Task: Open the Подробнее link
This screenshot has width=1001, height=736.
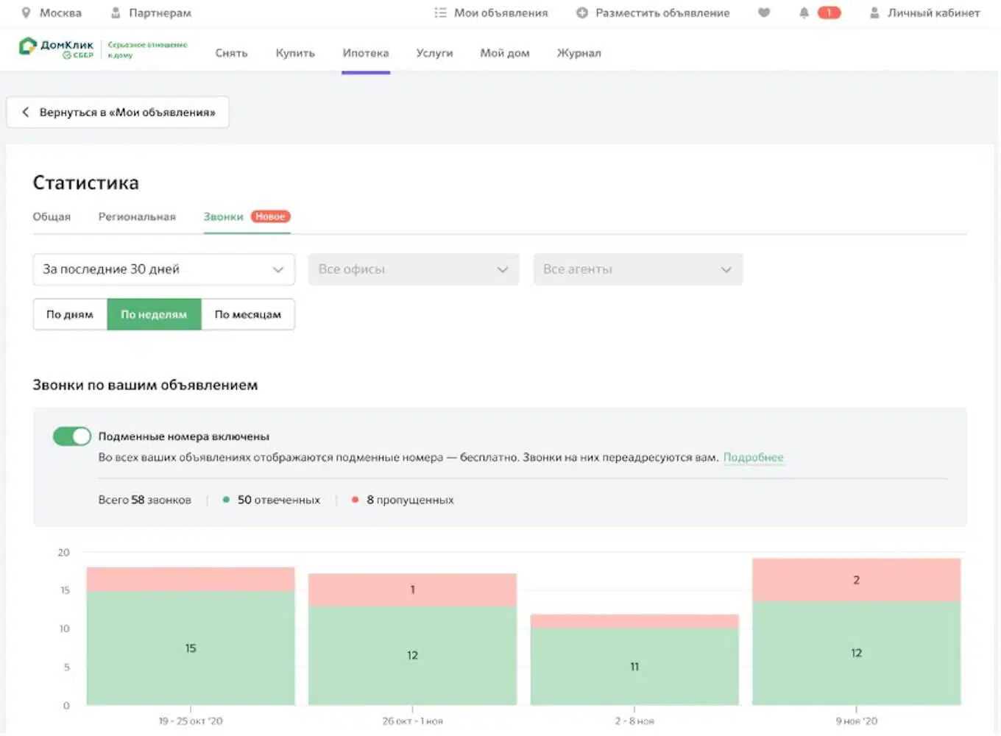Action: coord(753,457)
